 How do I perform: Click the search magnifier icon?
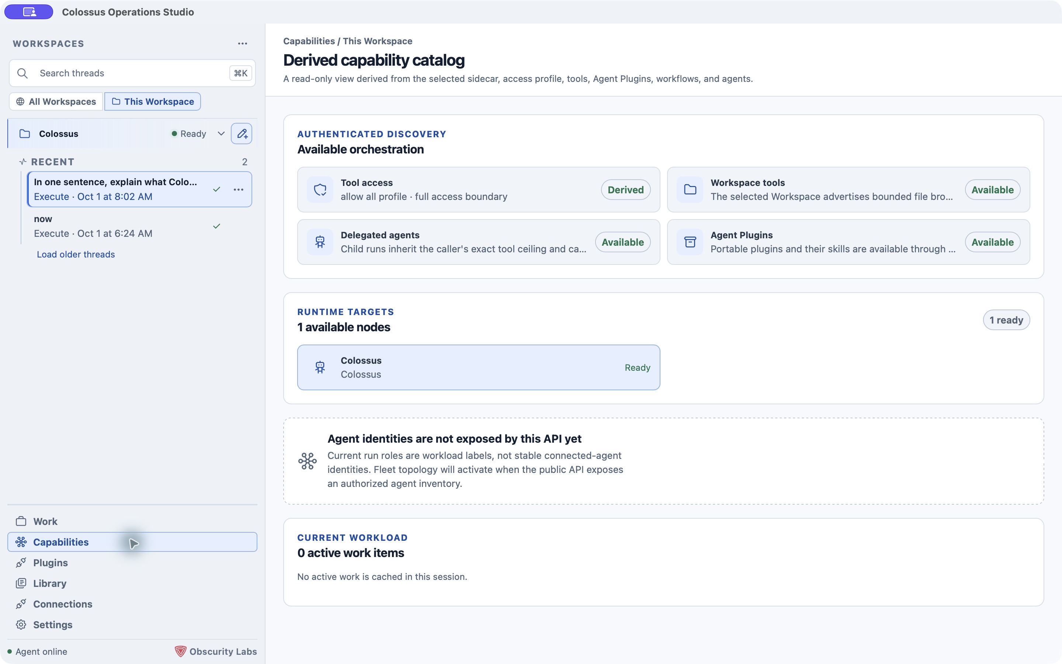(22, 73)
